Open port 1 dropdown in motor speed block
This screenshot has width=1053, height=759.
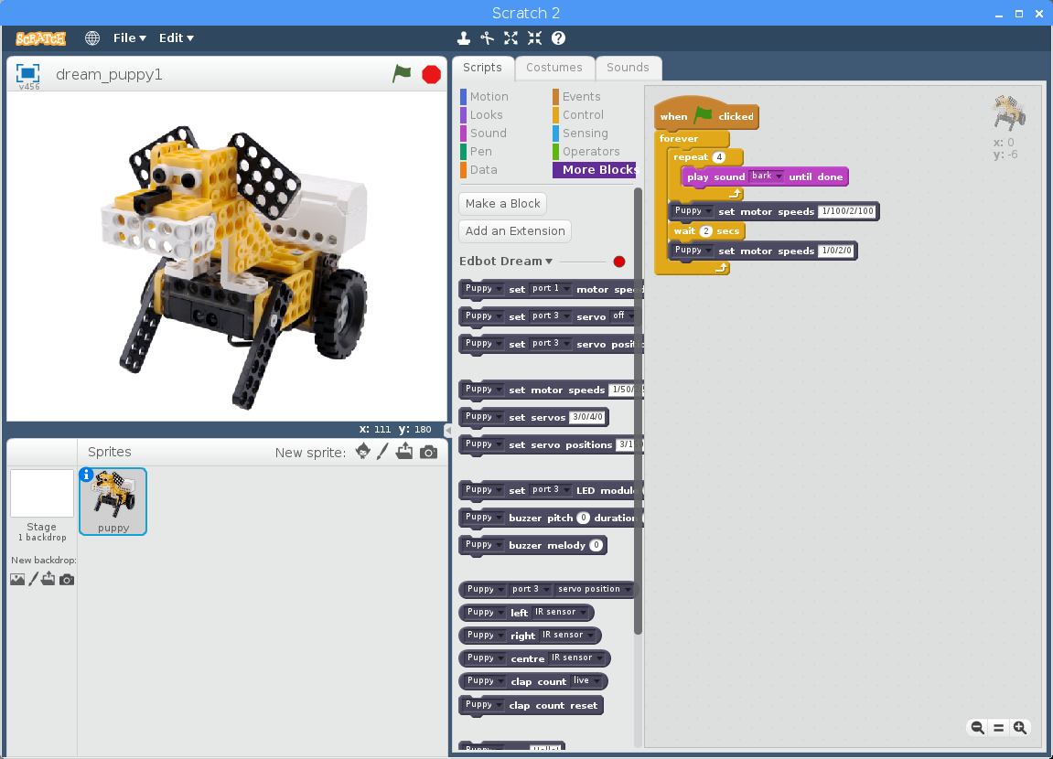tap(550, 289)
